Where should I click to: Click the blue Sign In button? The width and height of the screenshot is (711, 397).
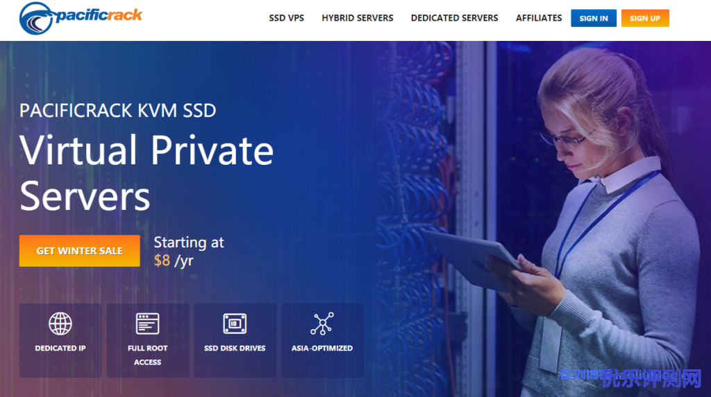coord(594,18)
